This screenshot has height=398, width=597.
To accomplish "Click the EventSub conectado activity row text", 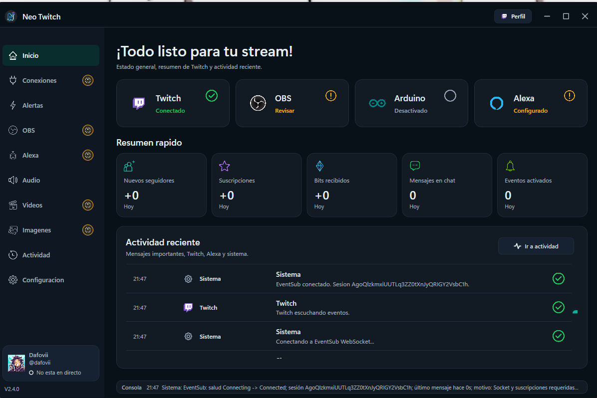I will (x=372, y=284).
